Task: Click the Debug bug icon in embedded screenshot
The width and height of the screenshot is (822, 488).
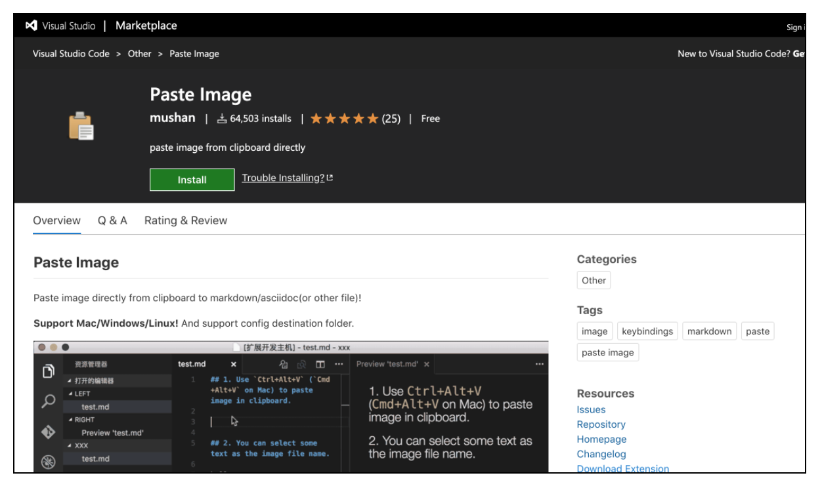Action: pyautogui.click(x=48, y=462)
